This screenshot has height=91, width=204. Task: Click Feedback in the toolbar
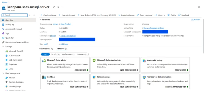point(184,15)
